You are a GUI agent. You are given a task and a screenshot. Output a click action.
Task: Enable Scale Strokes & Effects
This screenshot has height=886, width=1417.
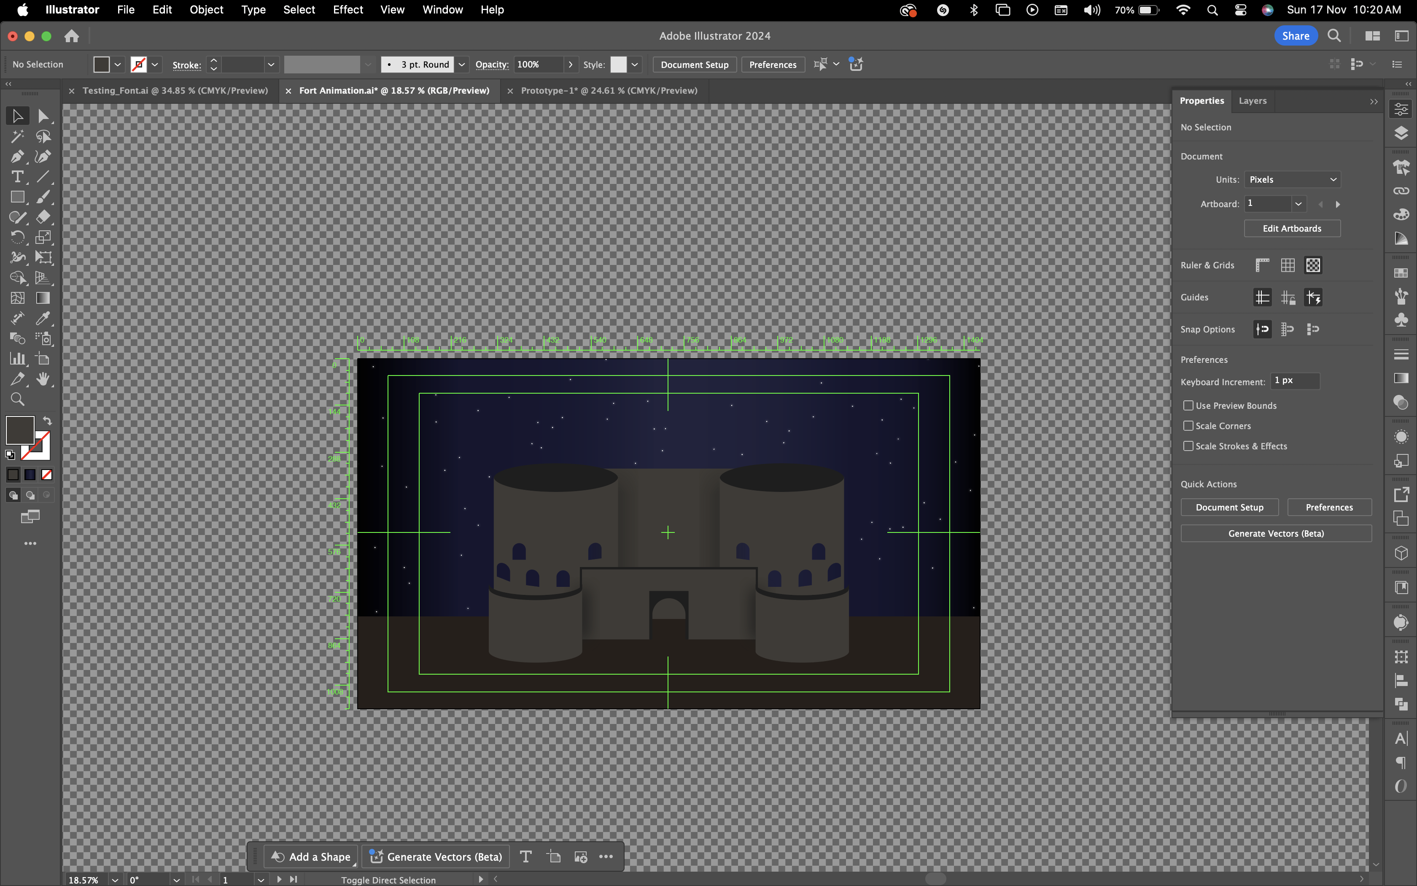coord(1188,446)
